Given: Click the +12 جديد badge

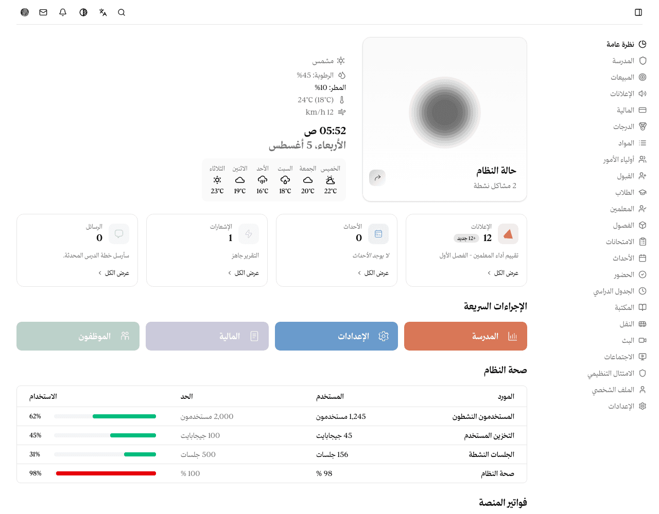Looking at the screenshot, I should [x=466, y=238].
